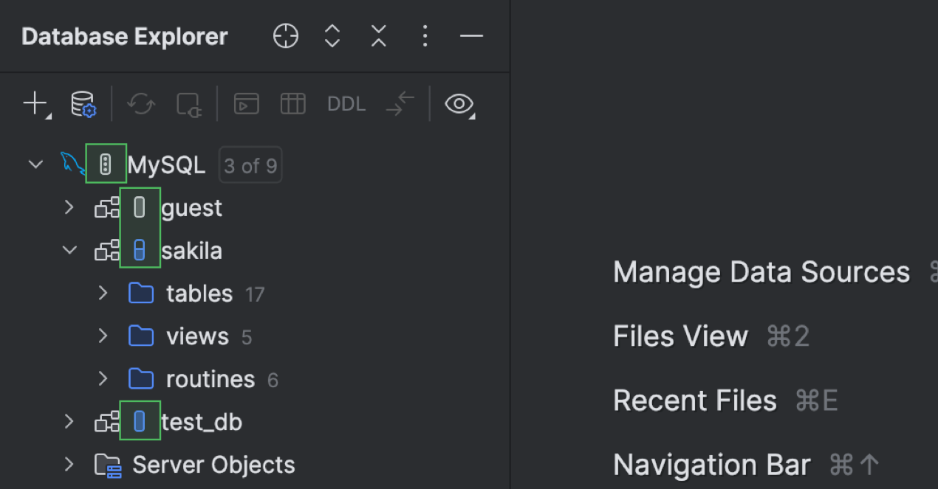Click the DDL toolbar button

(346, 104)
